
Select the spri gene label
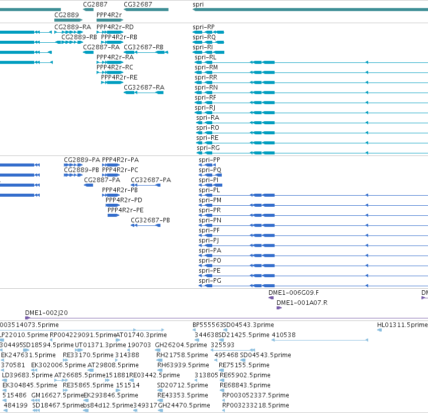coord(198,5)
